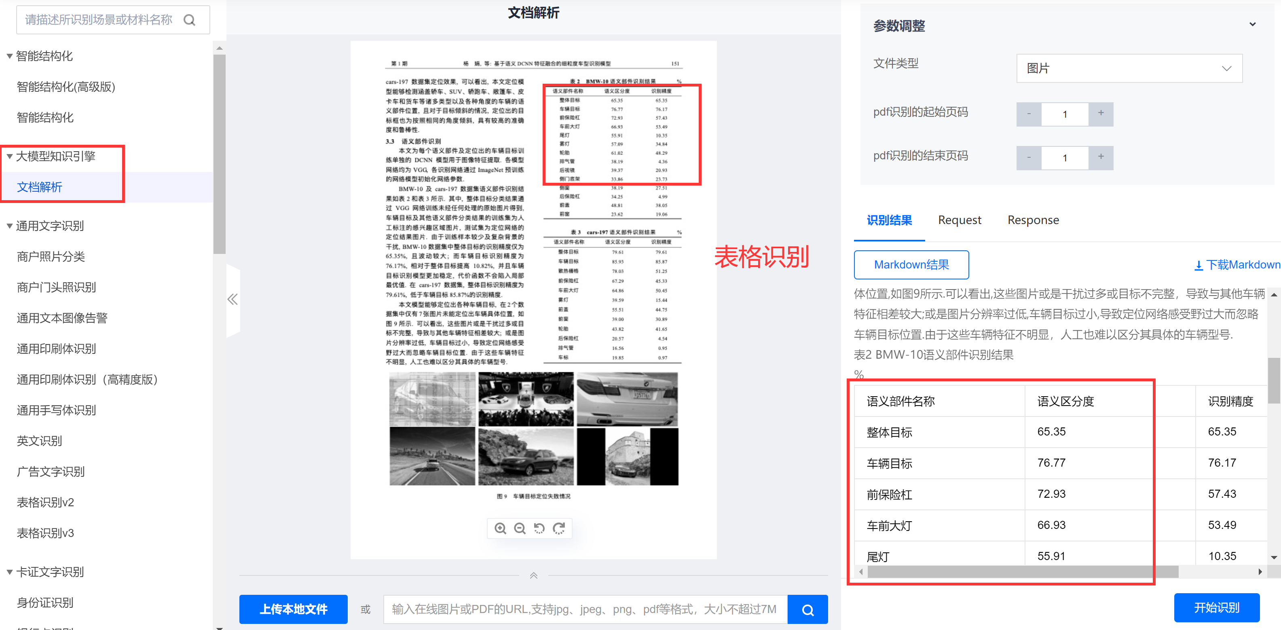Decrease pdf end page number
Image resolution: width=1281 pixels, height=630 pixels.
click(1029, 158)
